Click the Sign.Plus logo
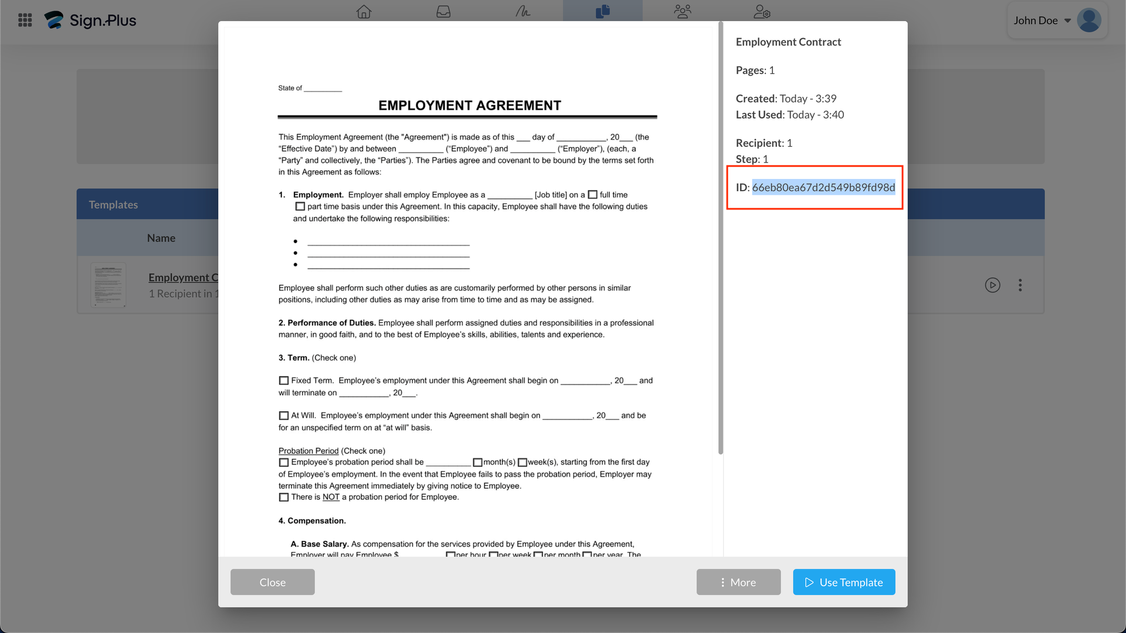This screenshot has width=1126, height=633. (91, 21)
